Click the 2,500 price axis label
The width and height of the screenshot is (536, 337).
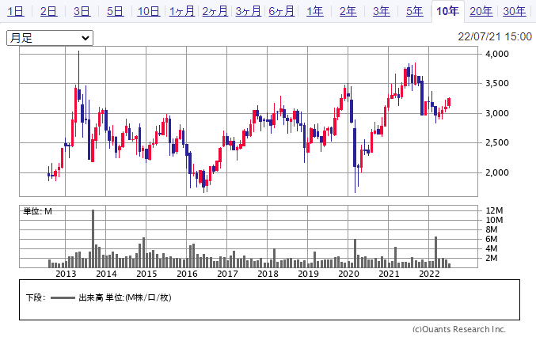(497, 142)
